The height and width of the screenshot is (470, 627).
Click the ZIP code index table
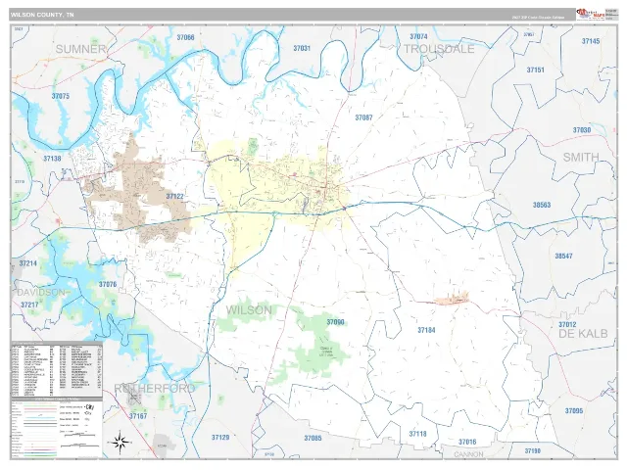coord(57,369)
